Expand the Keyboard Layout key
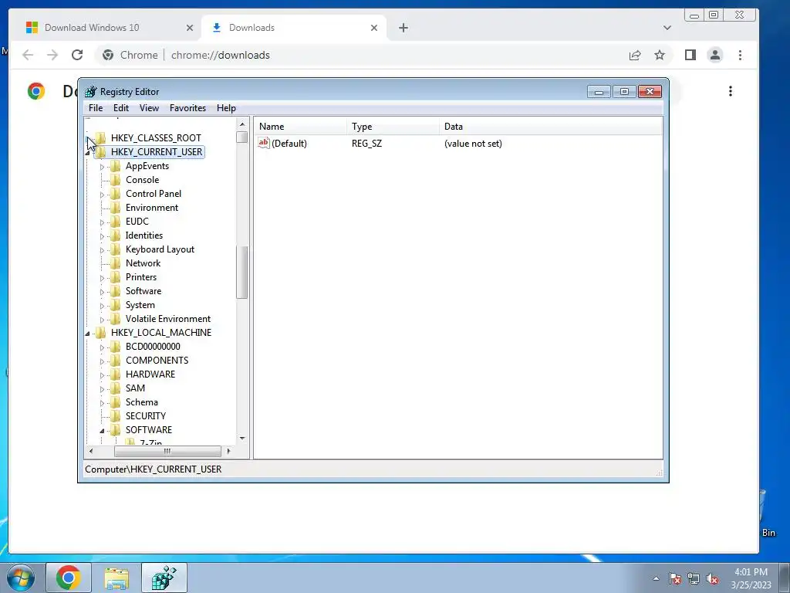The height and width of the screenshot is (593, 790). coord(102,249)
